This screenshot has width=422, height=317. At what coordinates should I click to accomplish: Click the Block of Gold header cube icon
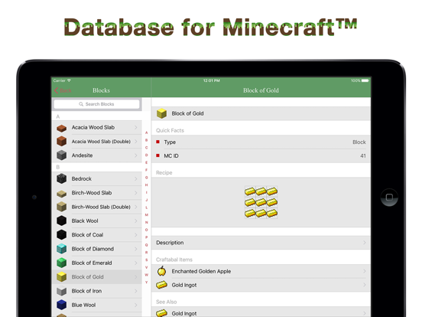(x=161, y=113)
